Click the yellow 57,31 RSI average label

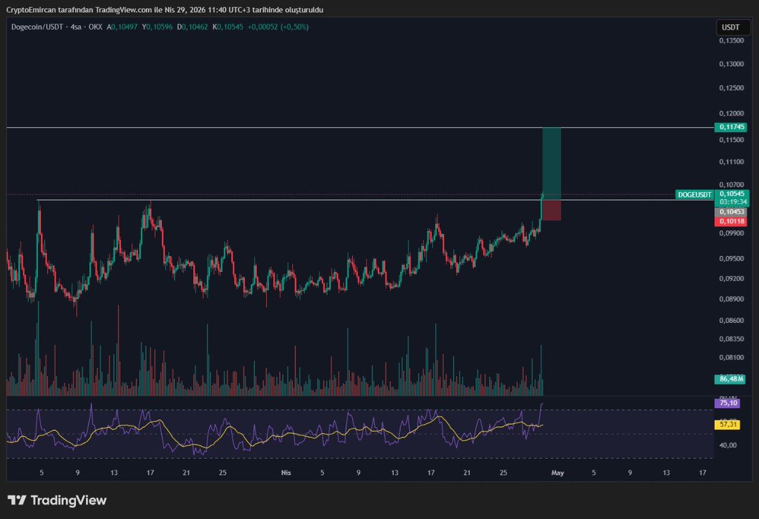click(x=726, y=425)
